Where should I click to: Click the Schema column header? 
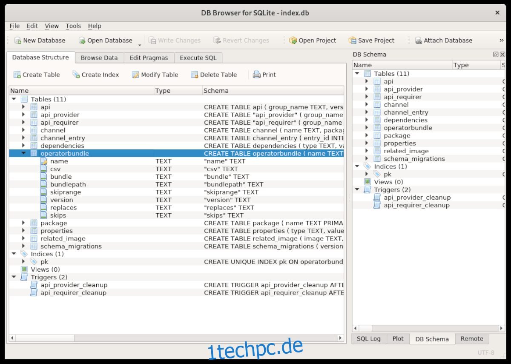(x=273, y=91)
